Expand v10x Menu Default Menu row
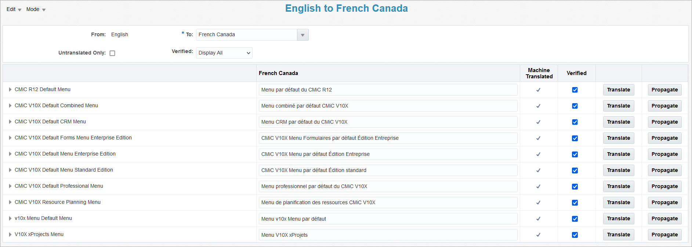 click(10, 218)
